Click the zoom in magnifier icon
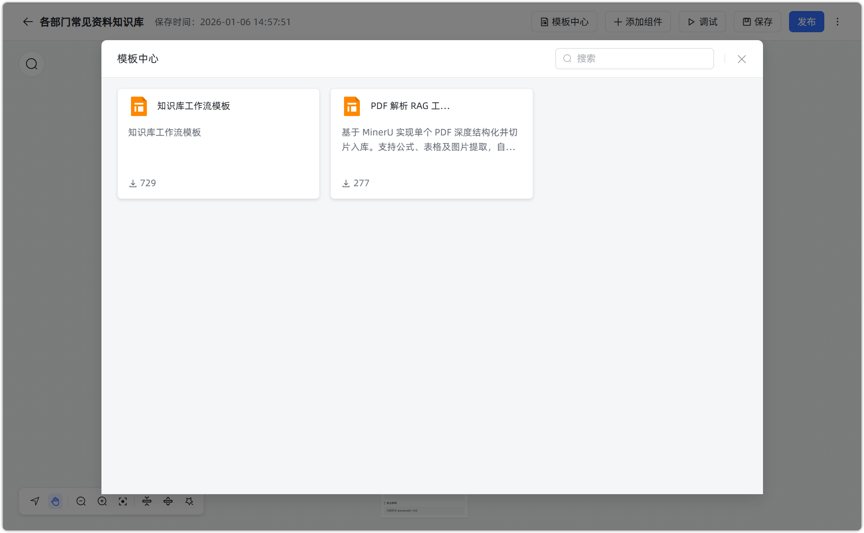 pyautogui.click(x=102, y=501)
